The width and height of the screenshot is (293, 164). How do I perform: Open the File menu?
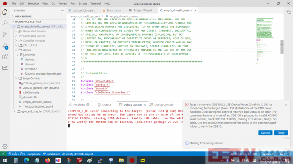14,4
